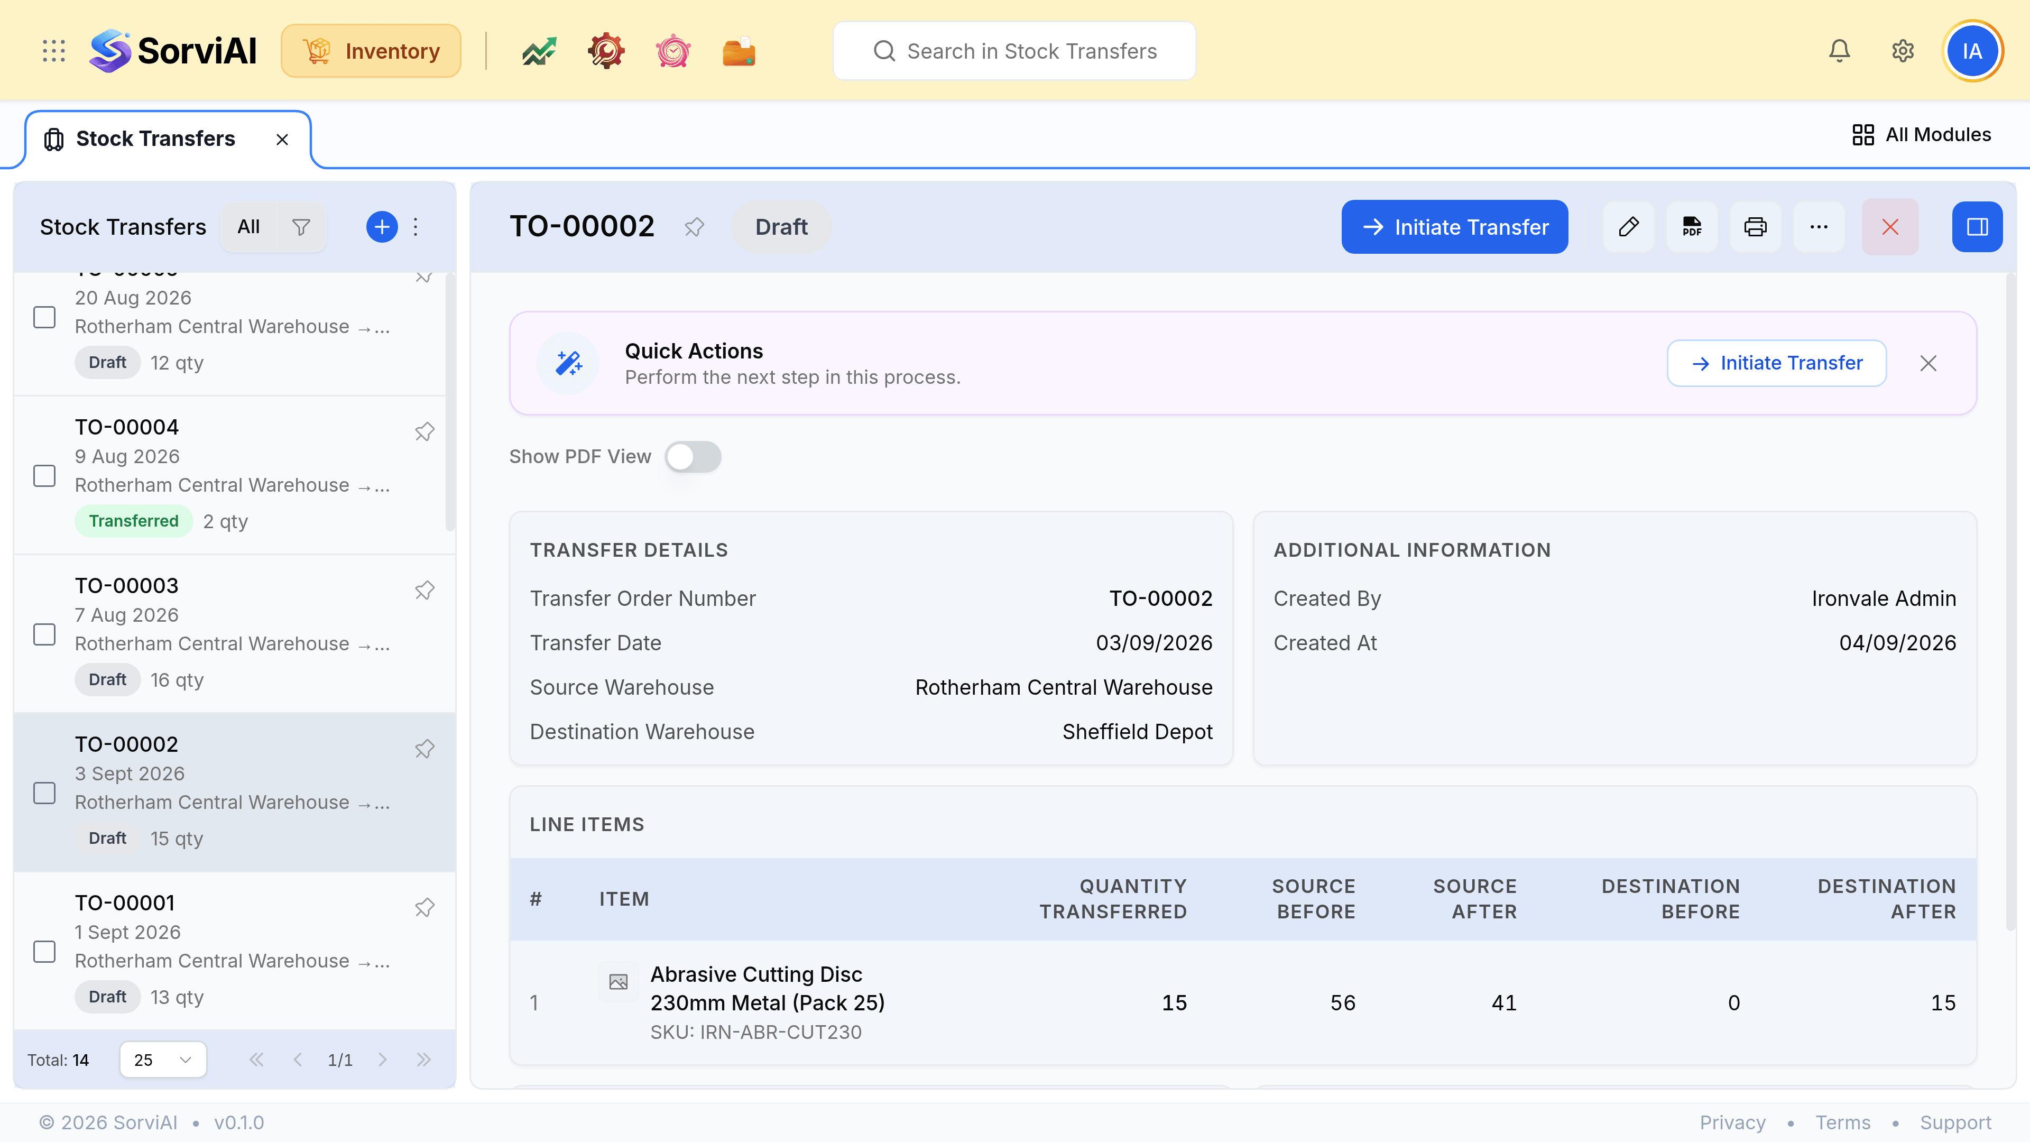Open the pink clock module icon
The height and width of the screenshot is (1142, 2030).
pos(673,51)
